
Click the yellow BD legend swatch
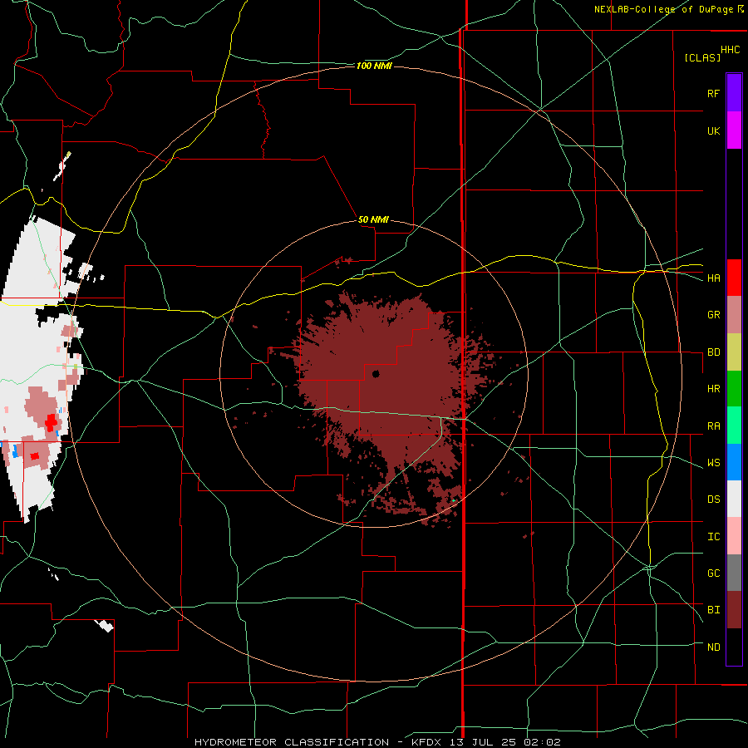tap(734, 352)
